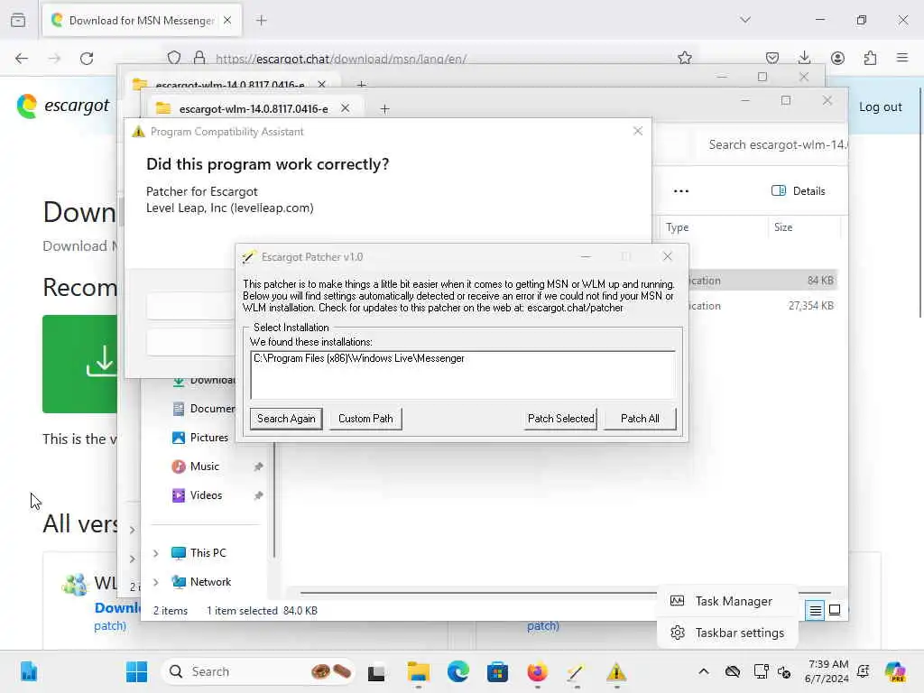Click the Compatibility Assistant warning taskbar icon

(615, 671)
